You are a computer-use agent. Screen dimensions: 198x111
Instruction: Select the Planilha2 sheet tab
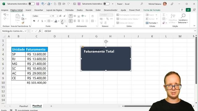37,106
